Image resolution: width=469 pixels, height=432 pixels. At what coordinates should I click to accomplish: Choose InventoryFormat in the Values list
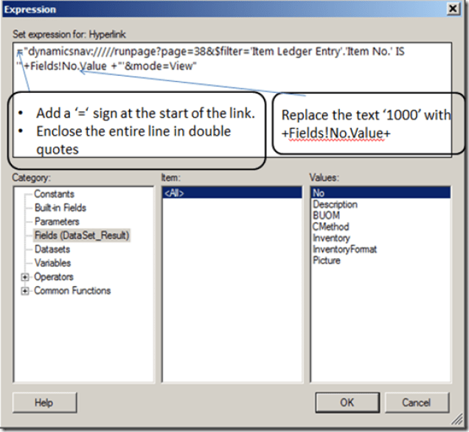pyautogui.click(x=344, y=249)
